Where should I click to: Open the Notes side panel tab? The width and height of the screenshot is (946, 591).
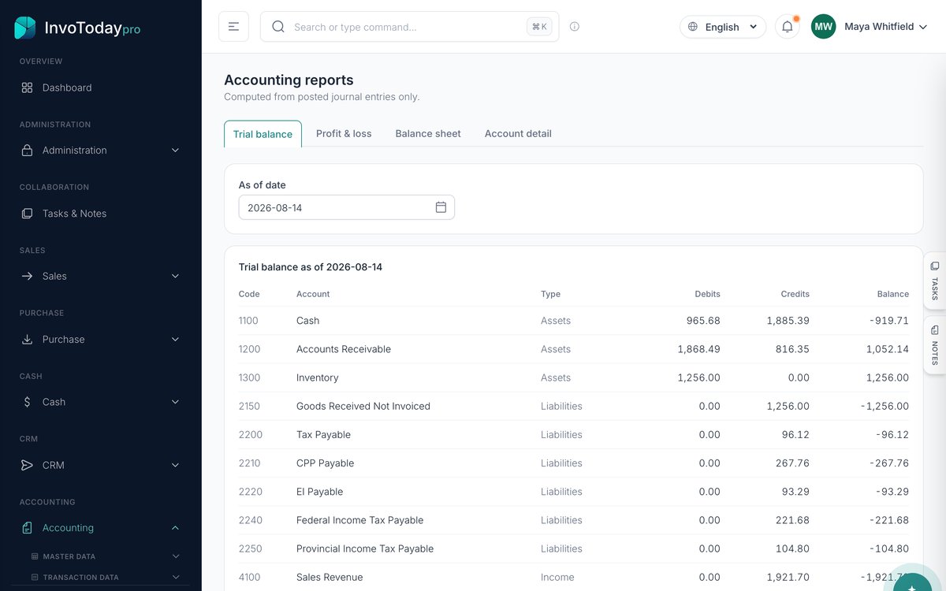coord(935,345)
